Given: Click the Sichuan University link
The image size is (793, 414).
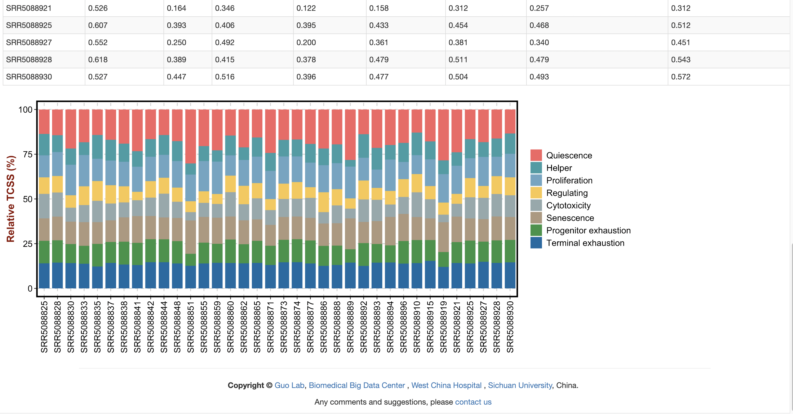Looking at the screenshot, I should [x=520, y=385].
